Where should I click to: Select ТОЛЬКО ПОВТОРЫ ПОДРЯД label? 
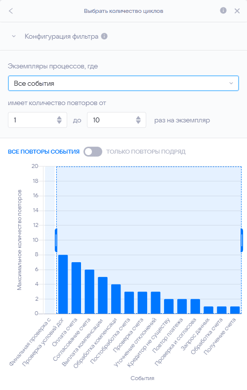tap(146, 152)
